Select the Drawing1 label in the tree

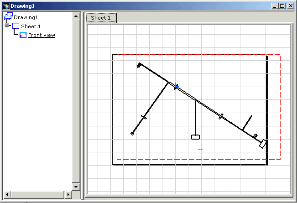coord(26,17)
